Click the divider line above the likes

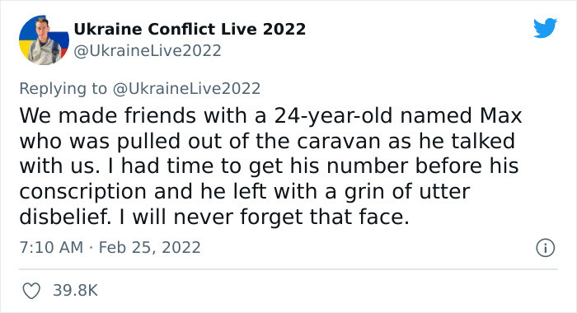click(288, 269)
